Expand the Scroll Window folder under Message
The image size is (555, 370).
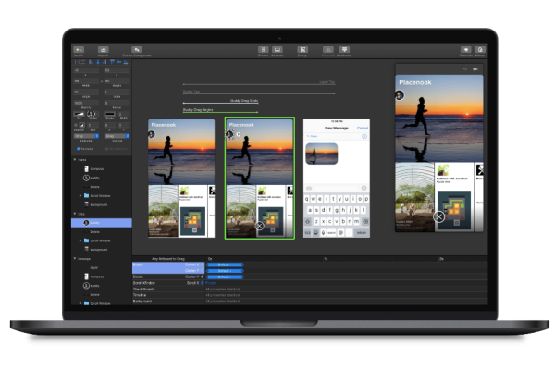tap(80, 303)
